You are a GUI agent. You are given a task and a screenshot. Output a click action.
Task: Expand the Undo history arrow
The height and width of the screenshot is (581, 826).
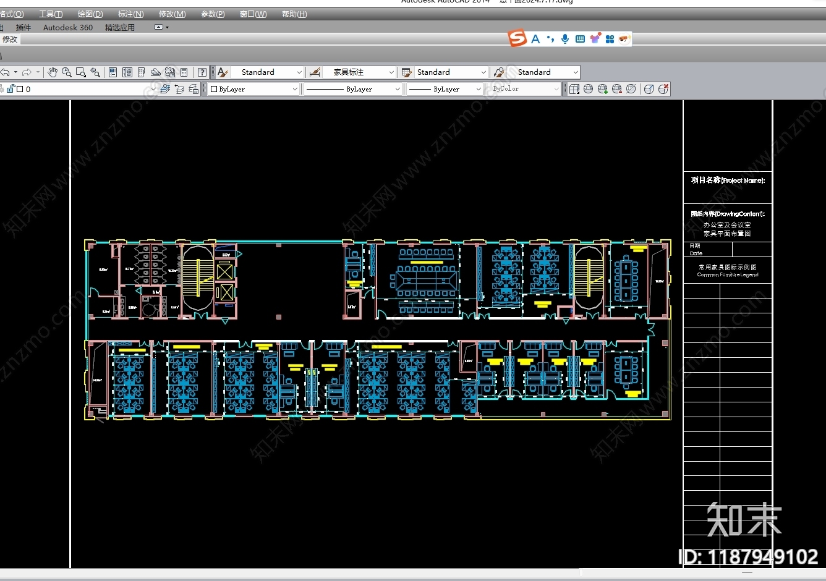(x=15, y=72)
